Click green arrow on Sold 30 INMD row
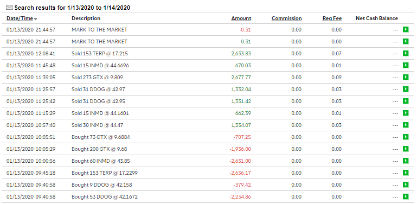Screen dimensions: 417x204 pos(406,125)
